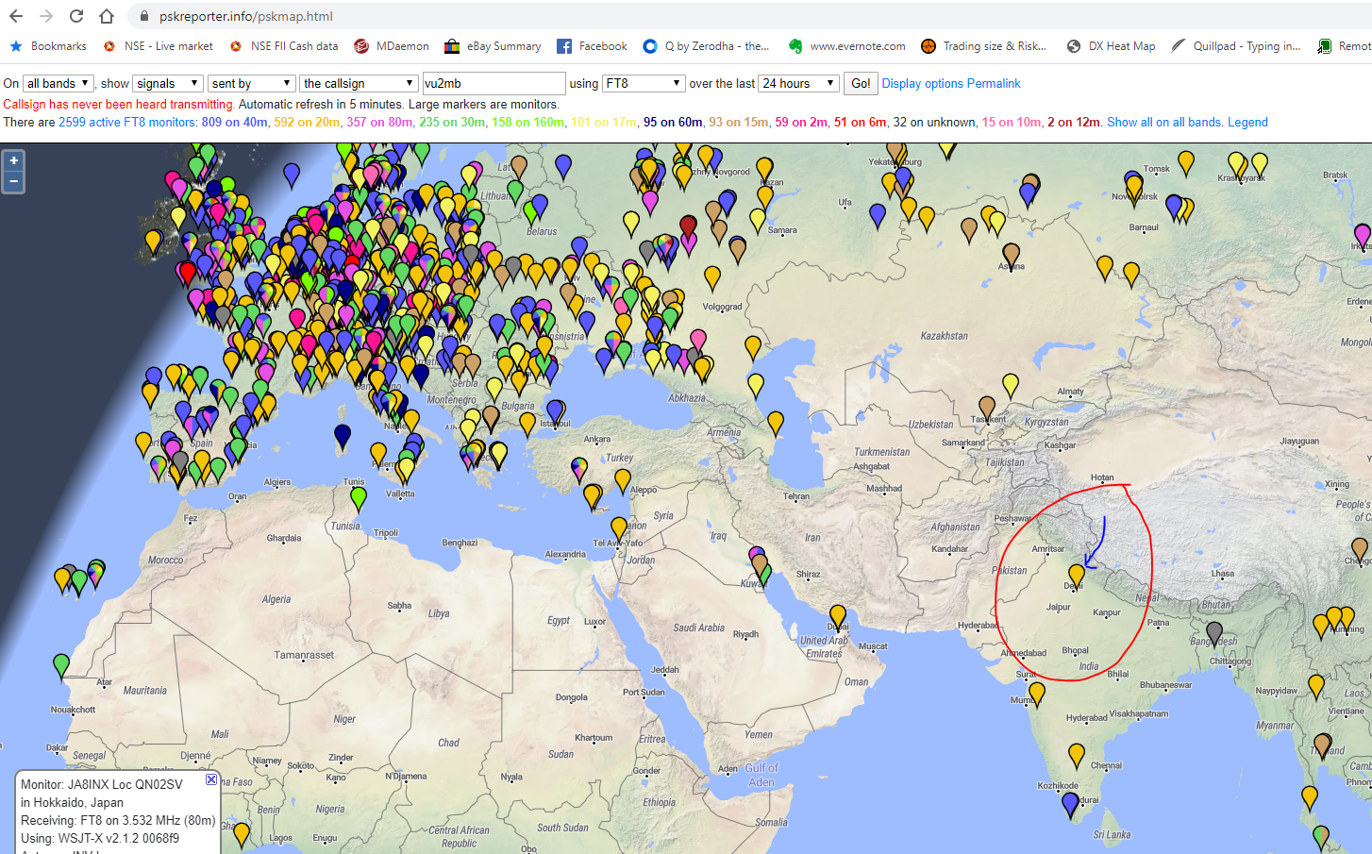Click the browser back arrow

(x=16, y=16)
